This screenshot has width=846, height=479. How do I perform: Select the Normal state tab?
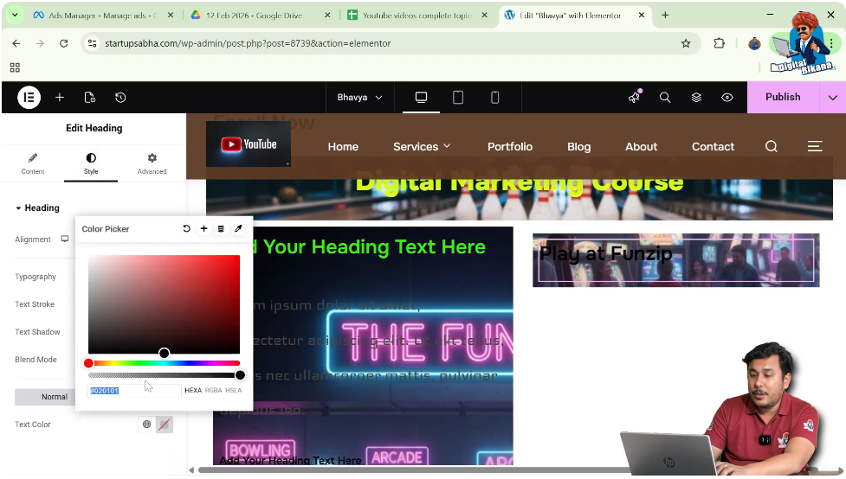tap(45, 397)
